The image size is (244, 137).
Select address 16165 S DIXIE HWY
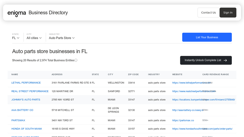pyautogui.click(x=63, y=128)
